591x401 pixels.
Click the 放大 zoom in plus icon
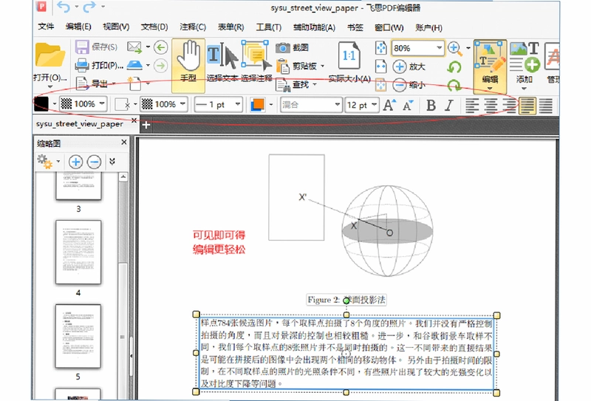(x=400, y=66)
